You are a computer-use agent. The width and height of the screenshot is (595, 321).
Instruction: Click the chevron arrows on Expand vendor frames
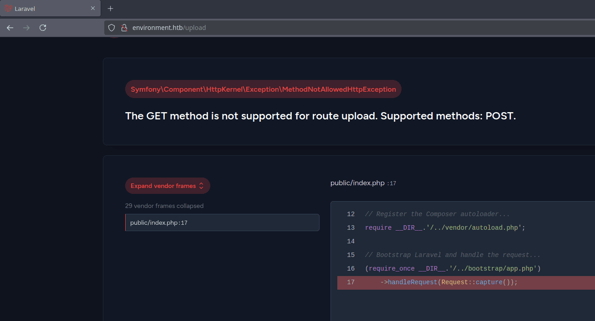click(x=201, y=186)
